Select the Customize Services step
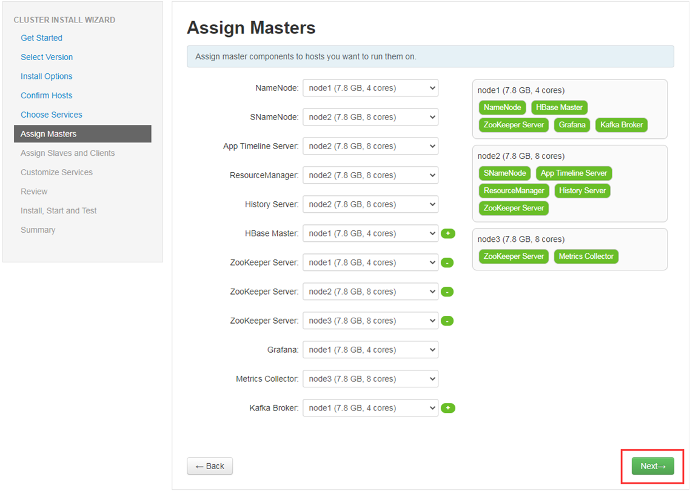Screen dimensions: 690x491 pos(56,172)
